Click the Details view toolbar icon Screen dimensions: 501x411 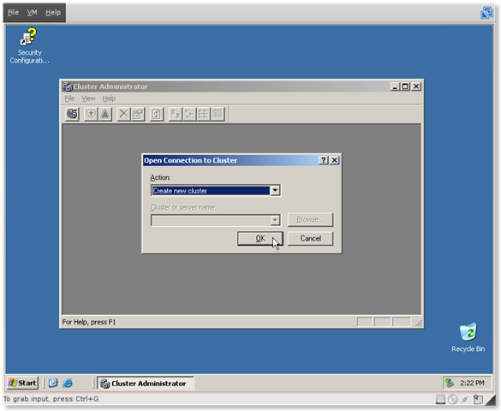pos(218,114)
